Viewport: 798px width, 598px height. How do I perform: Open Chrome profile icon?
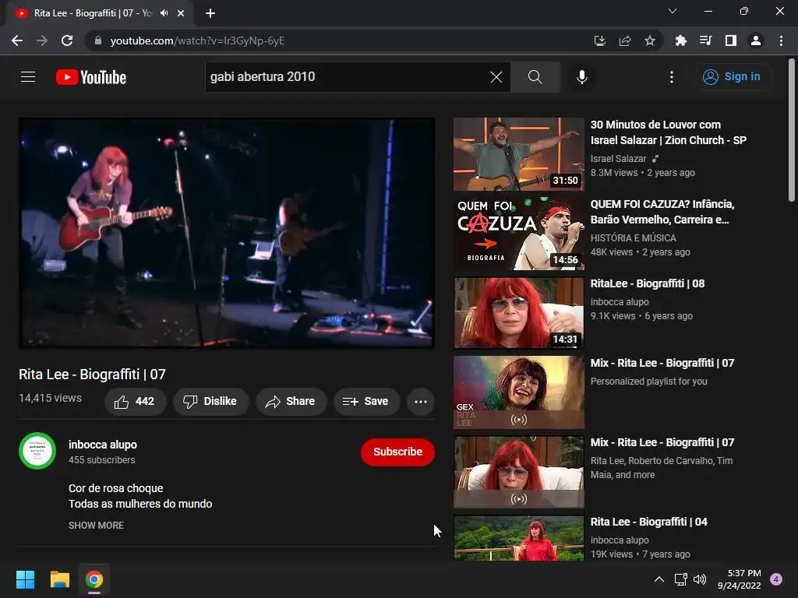pyautogui.click(x=756, y=40)
